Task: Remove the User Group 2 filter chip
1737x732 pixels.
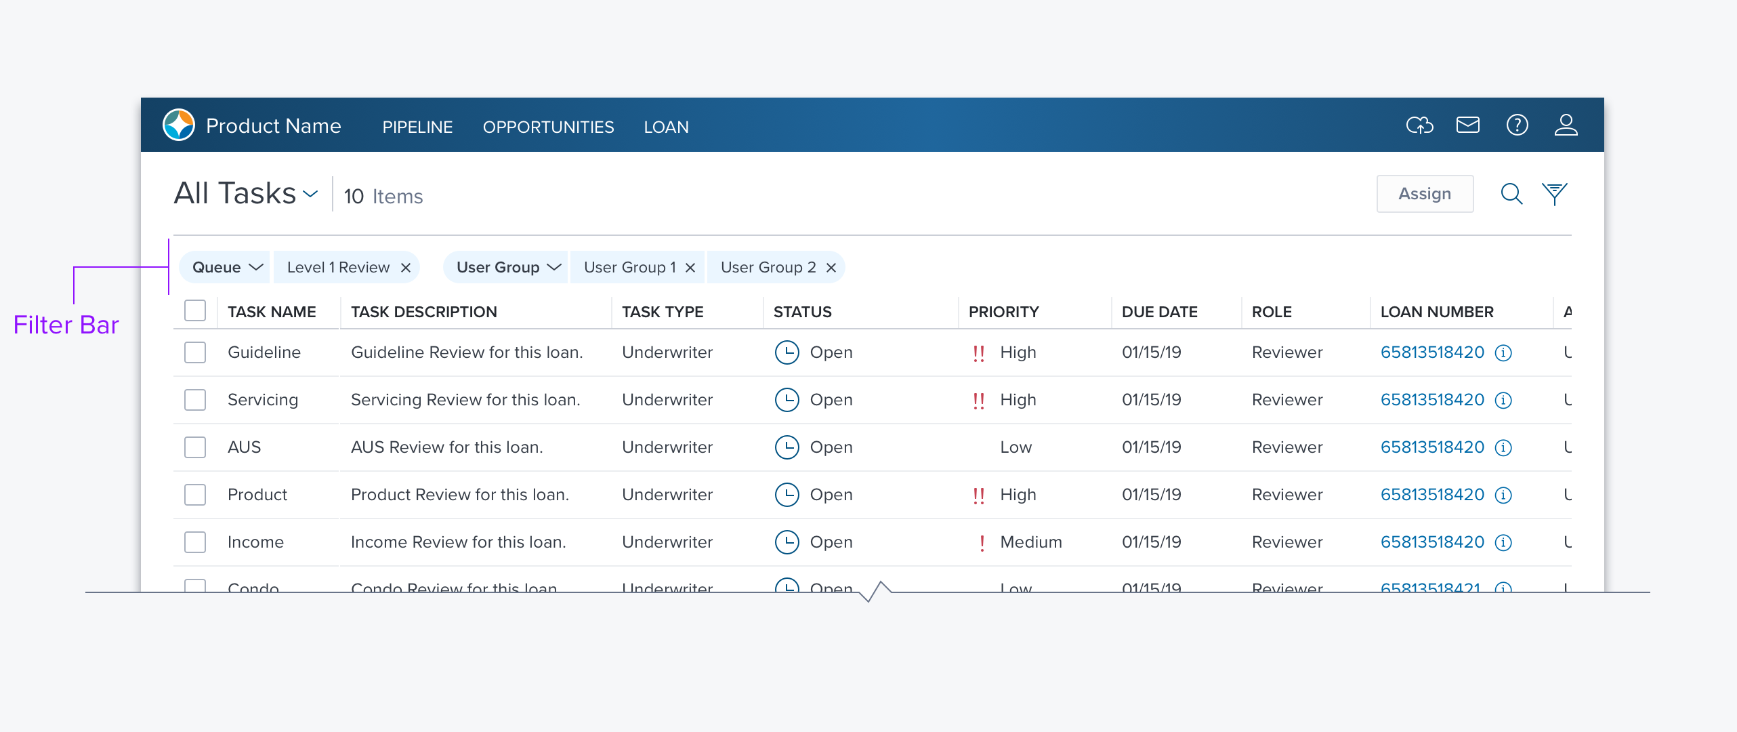Action: (831, 268)
